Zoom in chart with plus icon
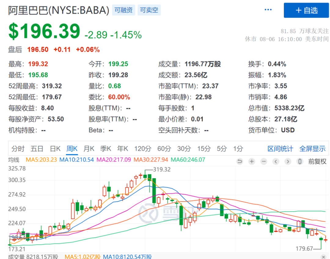Viewport: 330px width, 259px height. point(251,161)
